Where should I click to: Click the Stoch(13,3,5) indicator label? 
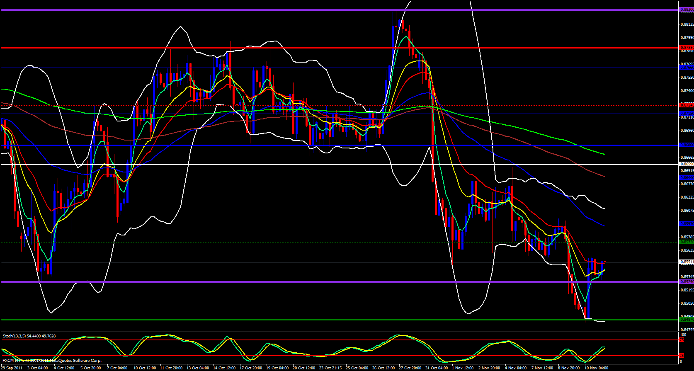(29, 336)
